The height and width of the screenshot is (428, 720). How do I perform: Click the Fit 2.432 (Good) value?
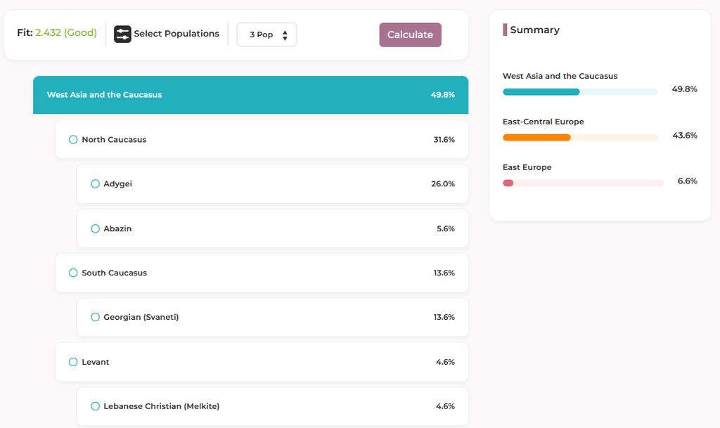coord(66,32)
